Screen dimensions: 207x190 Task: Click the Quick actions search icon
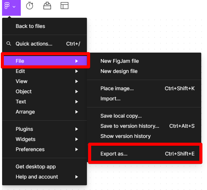[9, 43]
